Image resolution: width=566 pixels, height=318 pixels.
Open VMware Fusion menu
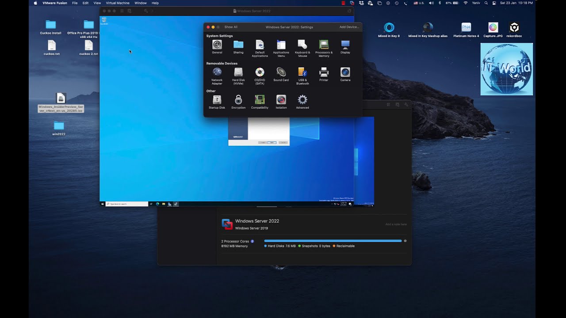(x=55, y=3)
